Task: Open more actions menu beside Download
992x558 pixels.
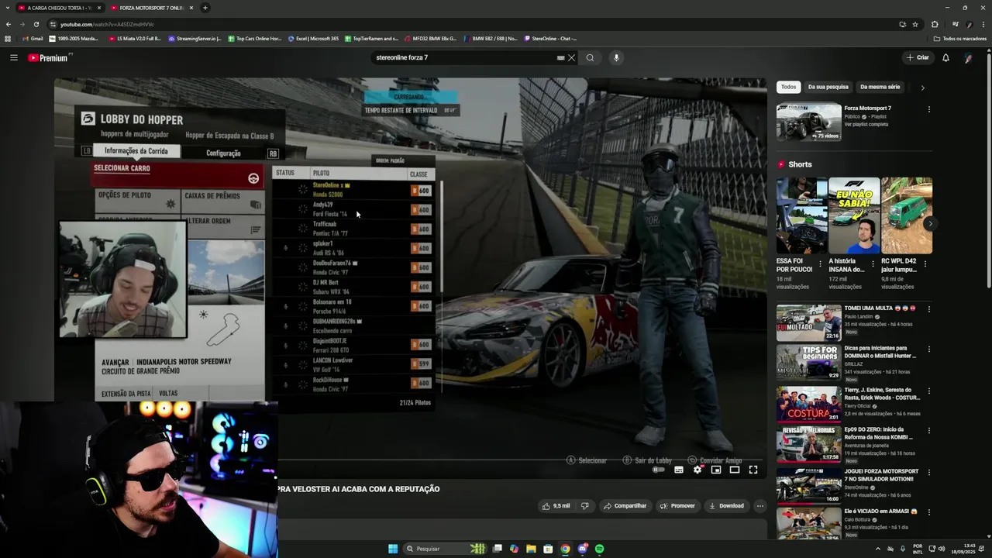Action: coord(760,506)
